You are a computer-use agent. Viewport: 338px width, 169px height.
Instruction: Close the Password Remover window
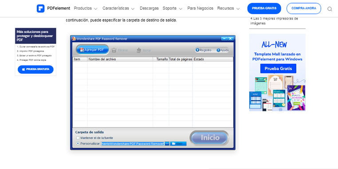[231, 39]
